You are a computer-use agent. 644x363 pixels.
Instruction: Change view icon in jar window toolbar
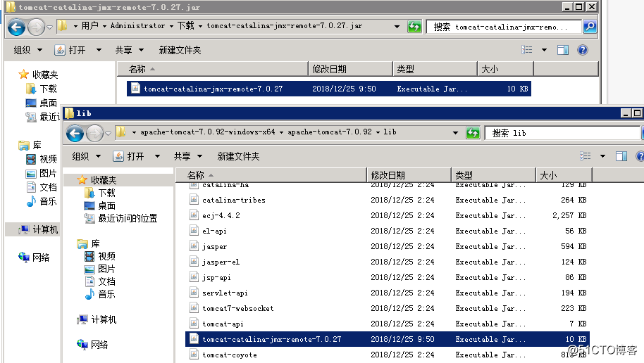click(x=527, y=50)
